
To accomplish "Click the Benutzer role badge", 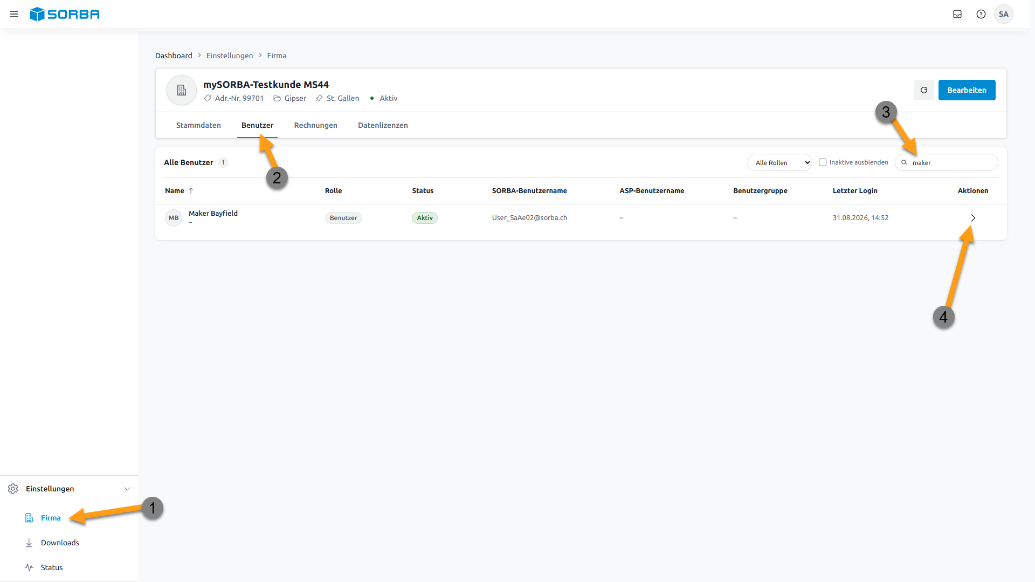I will (343, 218).
